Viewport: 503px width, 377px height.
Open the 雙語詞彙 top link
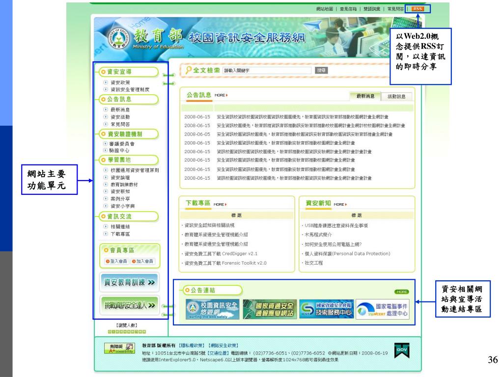click(372, 9)
